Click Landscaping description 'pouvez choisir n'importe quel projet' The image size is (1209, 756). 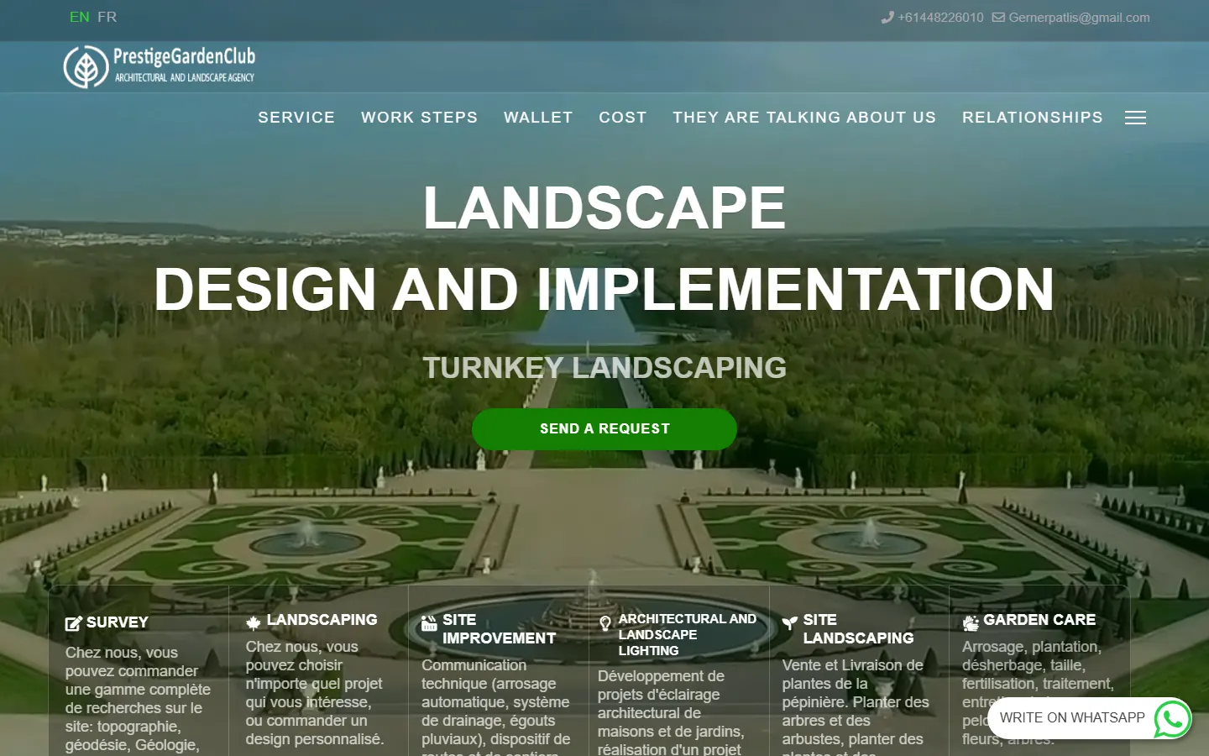tap(315, 693)
